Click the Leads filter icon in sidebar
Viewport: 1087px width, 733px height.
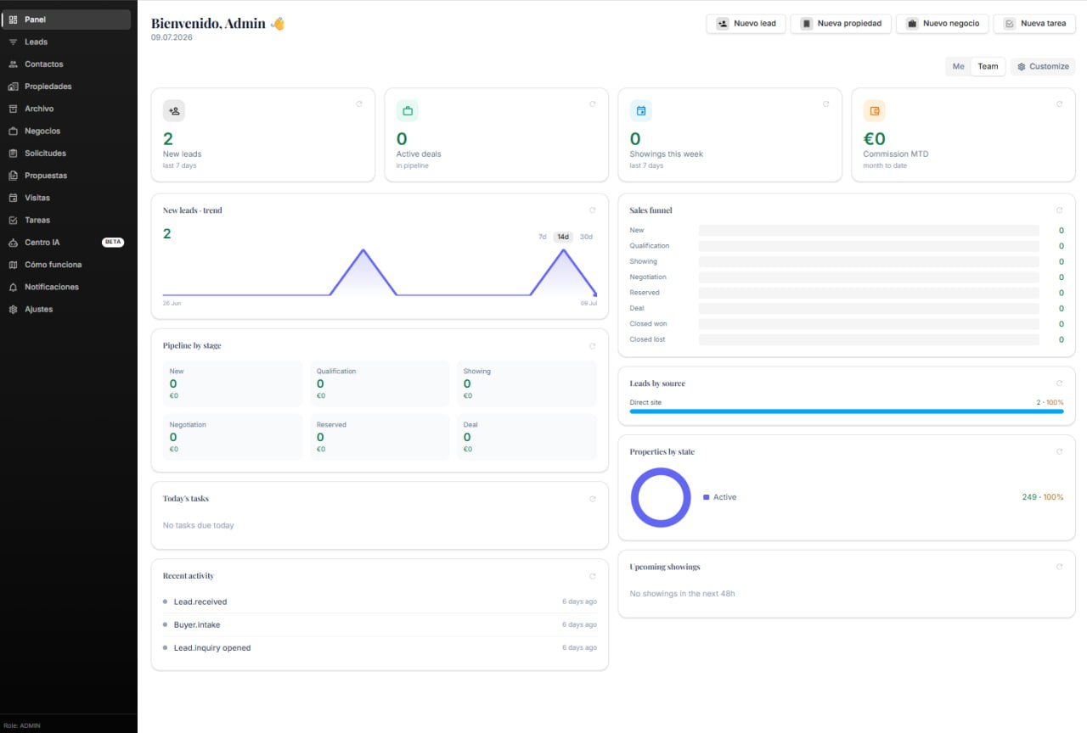(x=13, y=42)
